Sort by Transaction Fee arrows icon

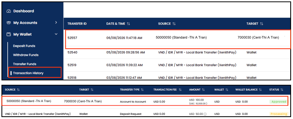[x=180, y=90]
